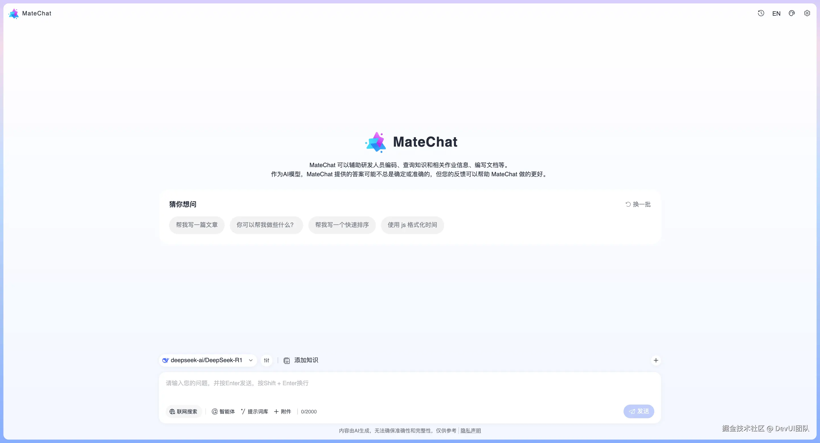This screenshot has width=820, height=443.
Task: Open the 智能体 agent selector
Action: tap(224, 411)
